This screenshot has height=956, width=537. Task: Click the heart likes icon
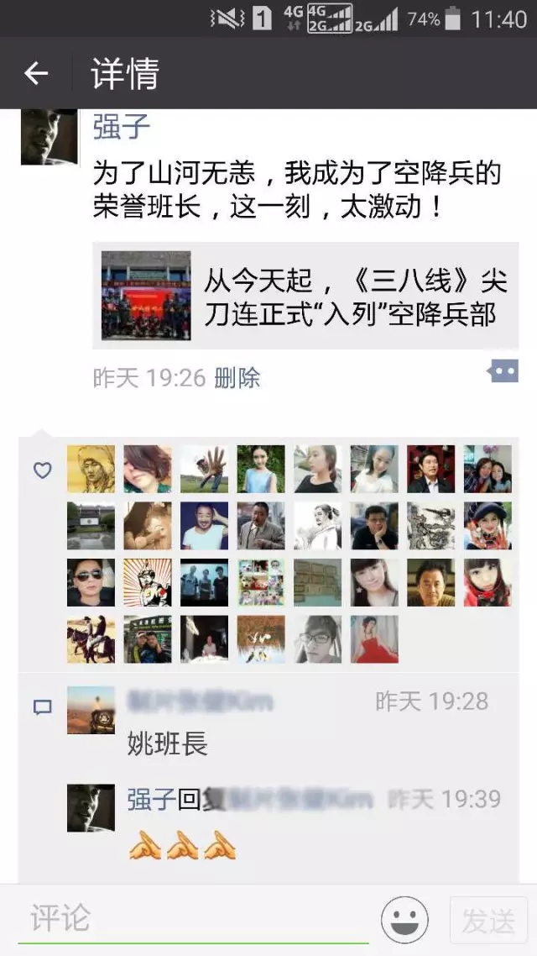pyautogui.click(x=42, y=470)
